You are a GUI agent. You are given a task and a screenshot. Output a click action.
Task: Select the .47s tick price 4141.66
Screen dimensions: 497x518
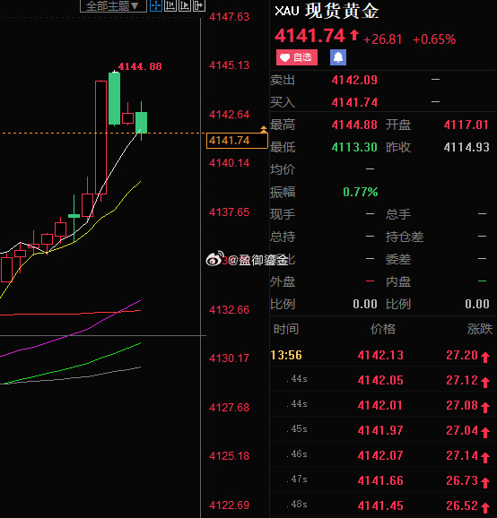[380, 480]
